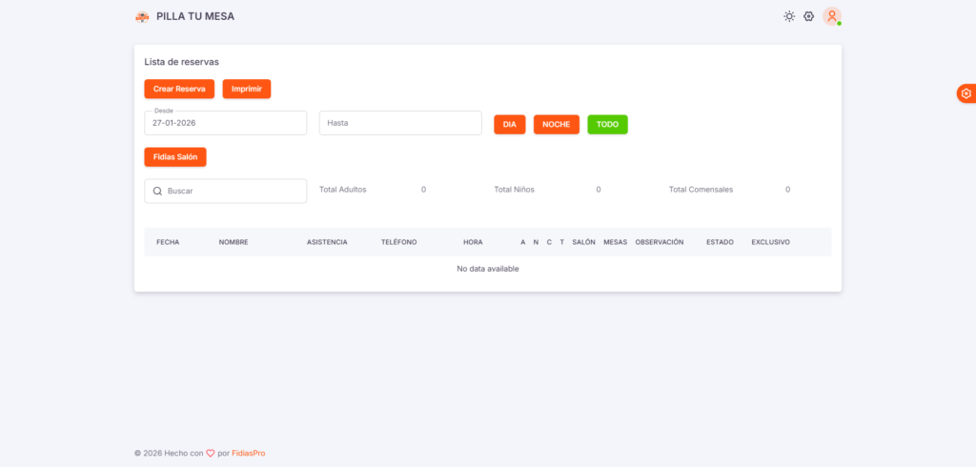This screenshot has height=467, width=976.
Task: Toggle light theme with the sun icon
Action: (x=789, y=16)
